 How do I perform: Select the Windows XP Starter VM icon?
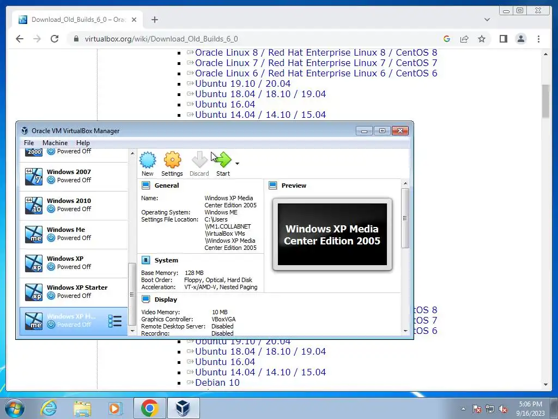point(34,292)
